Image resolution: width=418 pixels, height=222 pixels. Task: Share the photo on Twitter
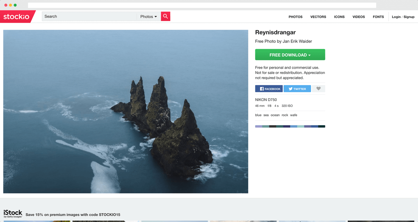click(x=297, y=89)
